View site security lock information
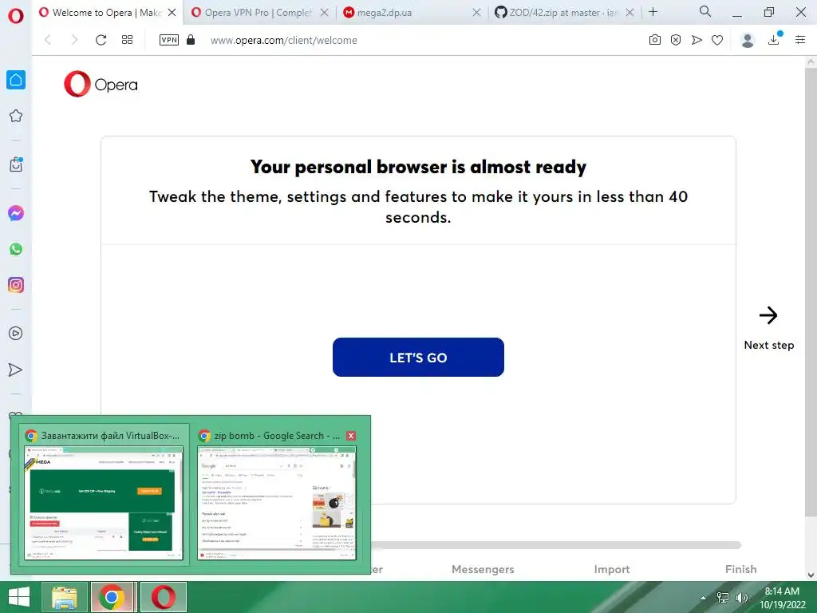Image resolution: width=817 pixels, height=613 pixels. (191, 40)
